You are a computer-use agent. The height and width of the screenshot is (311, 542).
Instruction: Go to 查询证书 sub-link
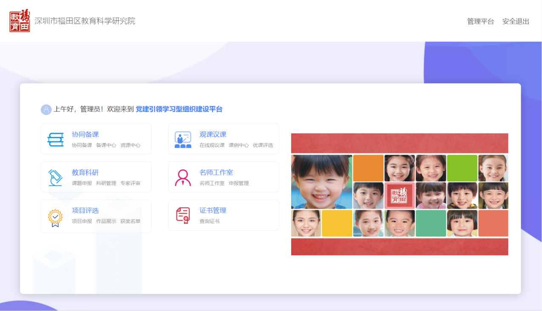(x=210, y=221)
